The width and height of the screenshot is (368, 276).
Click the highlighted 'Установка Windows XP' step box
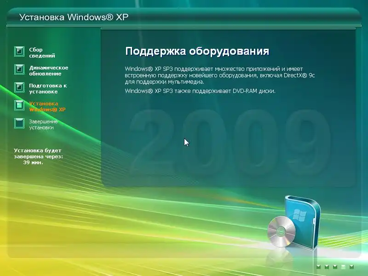coord(19,105)
